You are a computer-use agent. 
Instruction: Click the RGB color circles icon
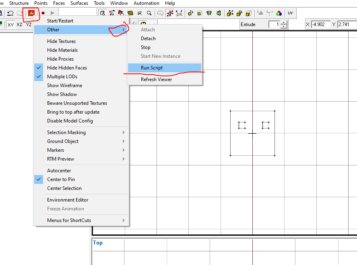click(279, 13)
